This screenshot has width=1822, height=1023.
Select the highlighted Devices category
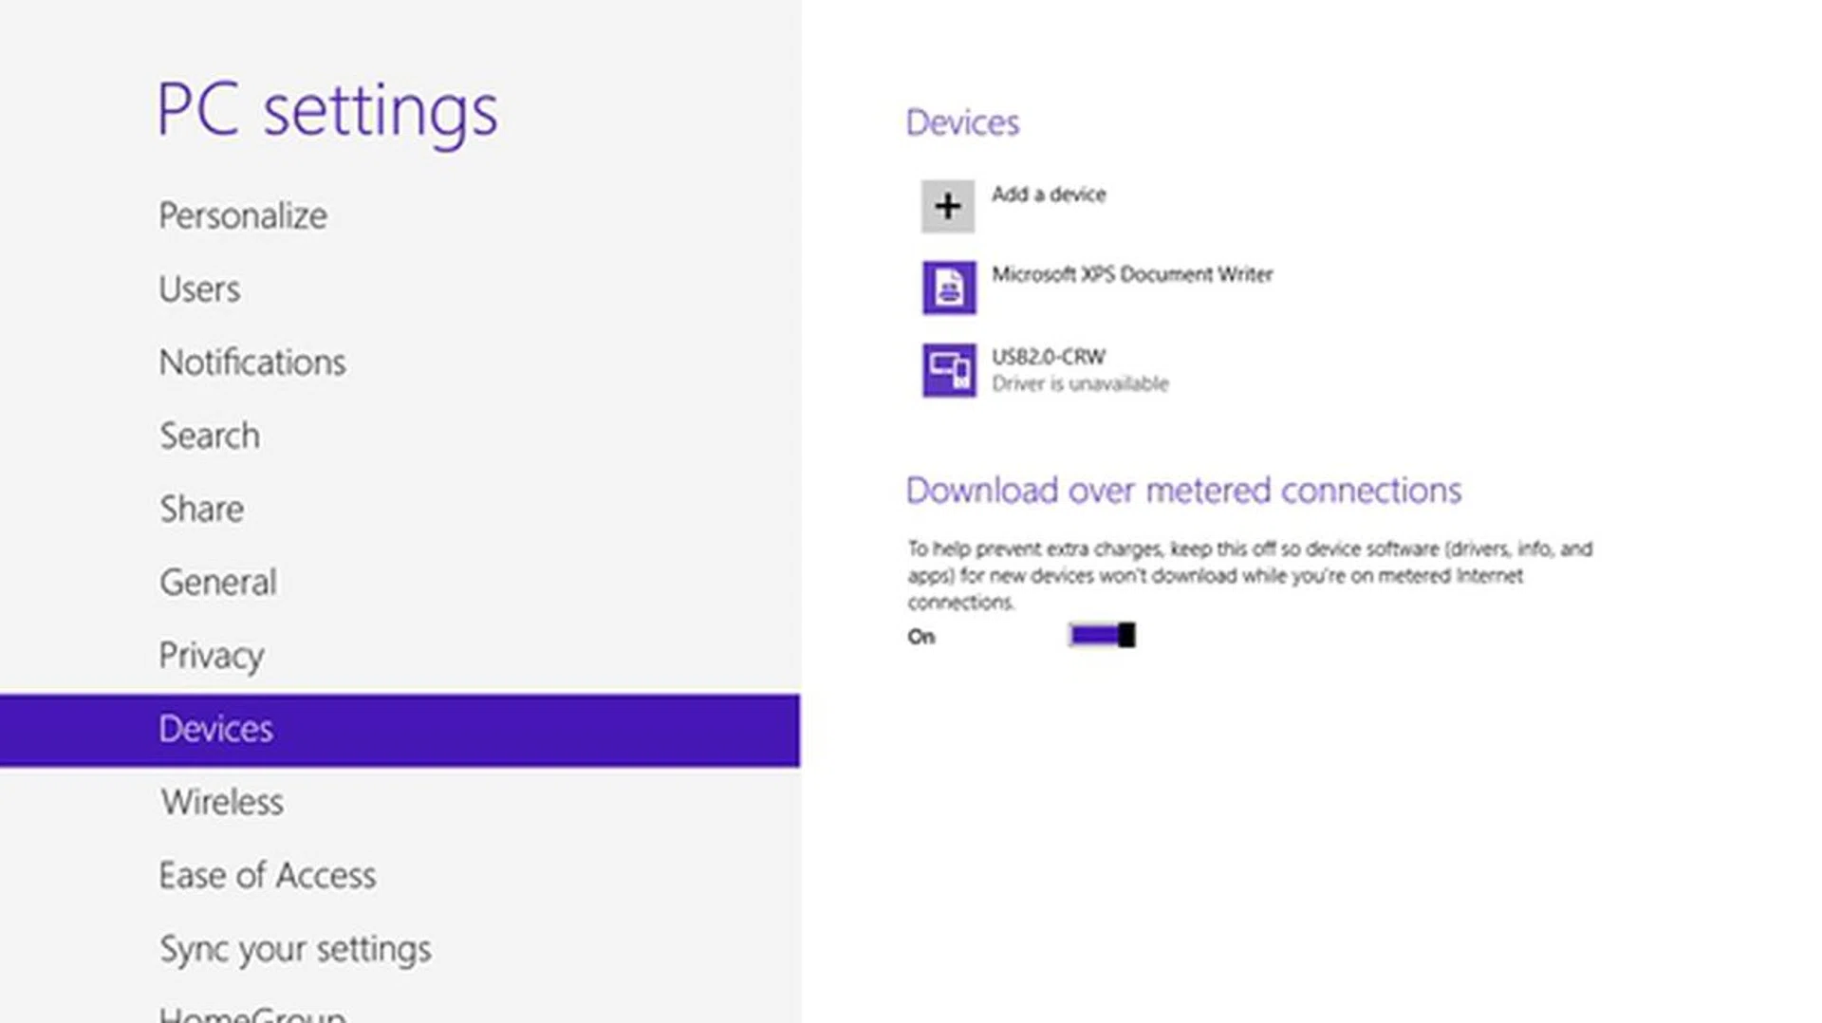tap(216, 729)
